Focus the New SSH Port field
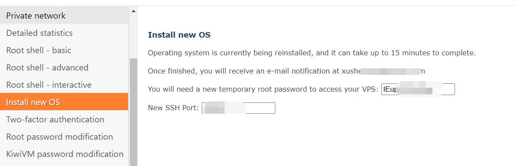 pos(238,108)
